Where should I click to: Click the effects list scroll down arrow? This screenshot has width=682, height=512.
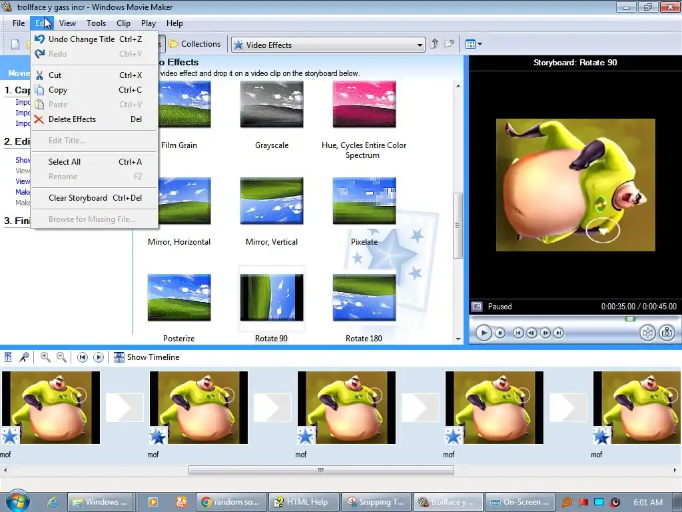click(458, 339)
